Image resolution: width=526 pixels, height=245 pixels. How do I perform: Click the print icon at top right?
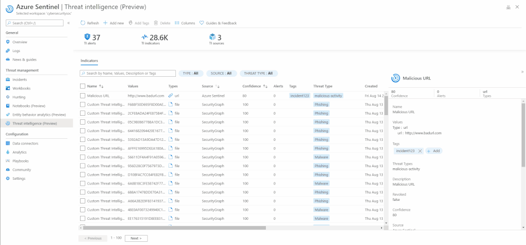[509, 7]
